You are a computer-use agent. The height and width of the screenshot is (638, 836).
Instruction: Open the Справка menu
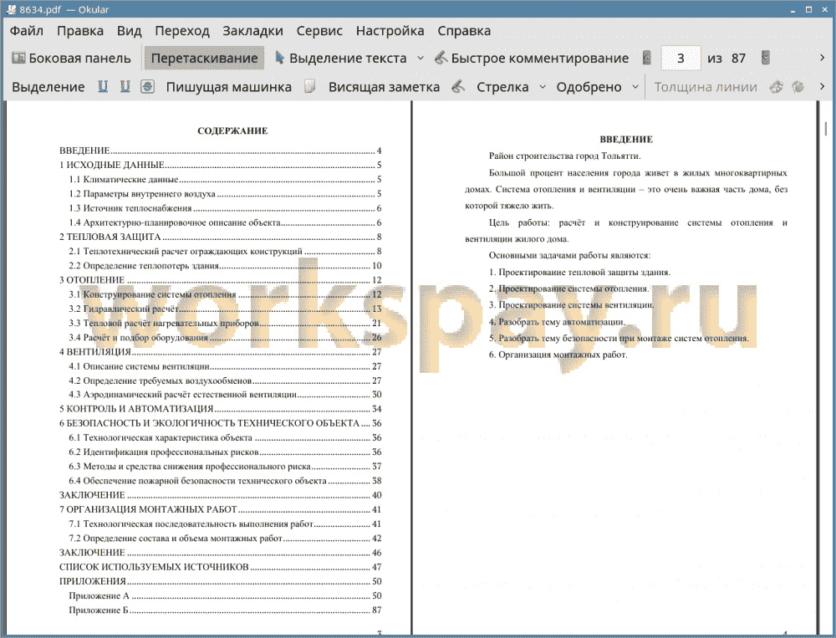click(x=464, y=31)
